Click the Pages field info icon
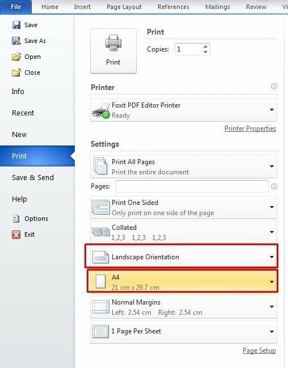The height and width of the screenshot is (368, 288). [274, 187]
